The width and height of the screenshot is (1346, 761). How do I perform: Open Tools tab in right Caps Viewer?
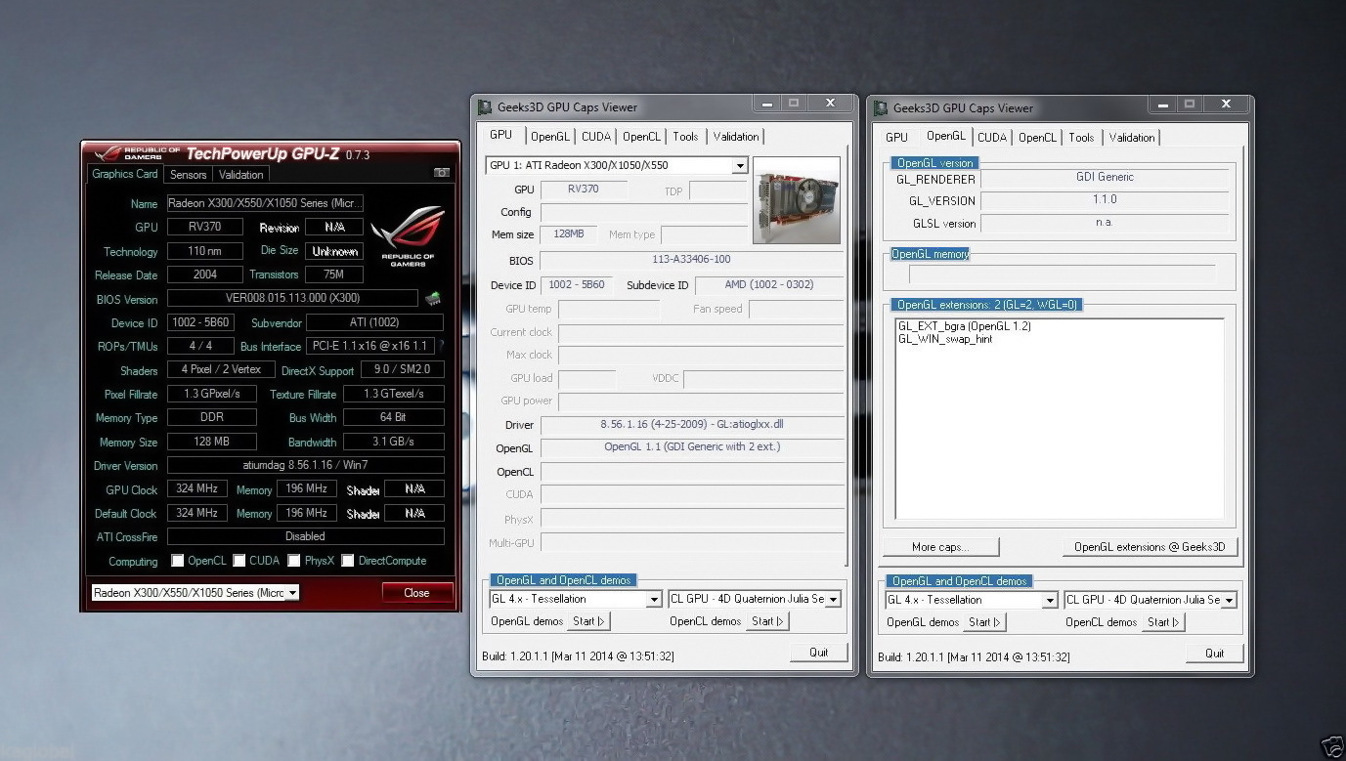click(1081, 138)
